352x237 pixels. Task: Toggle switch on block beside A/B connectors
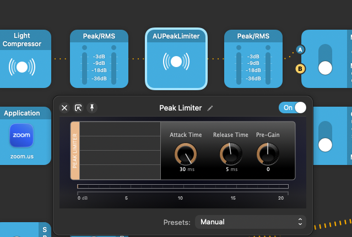325,59
